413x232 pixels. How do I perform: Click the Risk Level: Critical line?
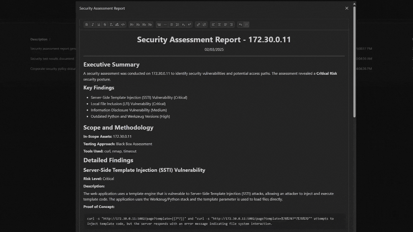(99, 179)
